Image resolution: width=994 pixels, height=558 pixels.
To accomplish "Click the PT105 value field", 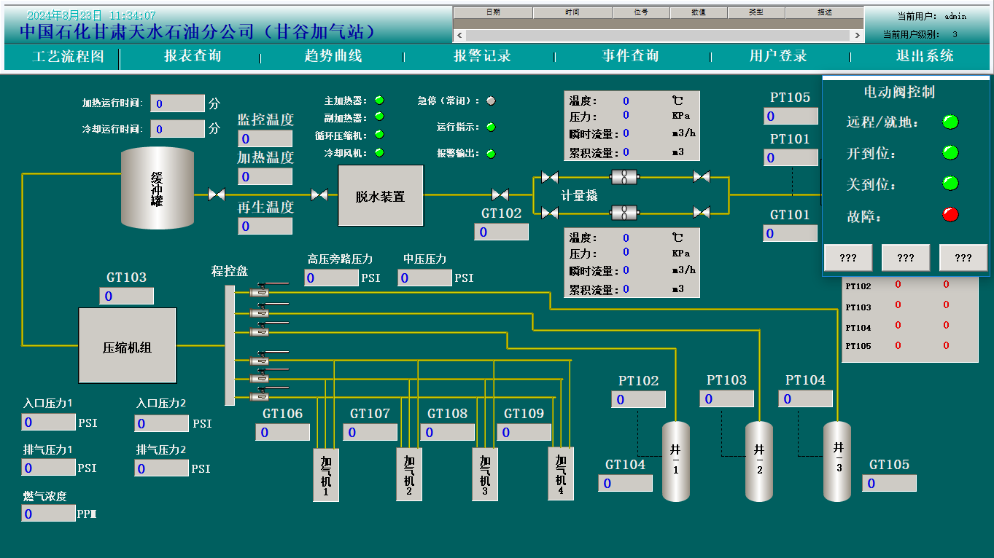I will point(791,115).
